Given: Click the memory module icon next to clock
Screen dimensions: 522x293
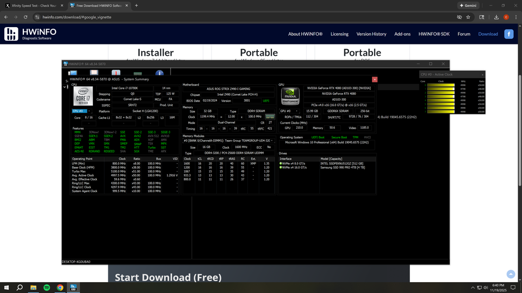Looking at the screenshot, I should click(x=269, y=117).
